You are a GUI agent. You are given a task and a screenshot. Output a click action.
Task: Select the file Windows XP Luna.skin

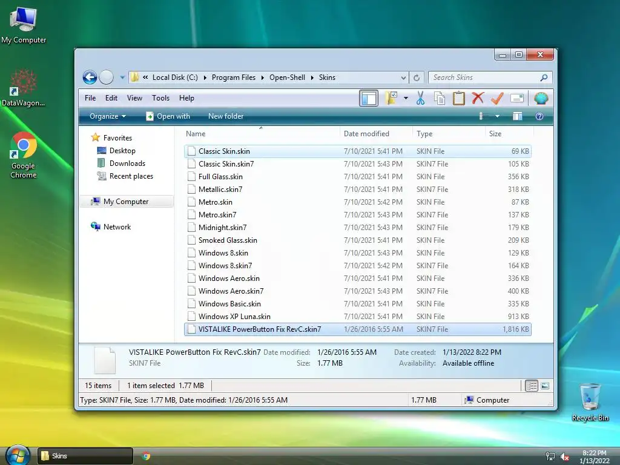pos(357,316)
